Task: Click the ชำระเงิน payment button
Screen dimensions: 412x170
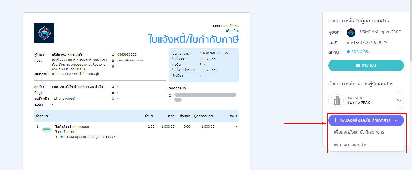Action: tap(366, 65)
